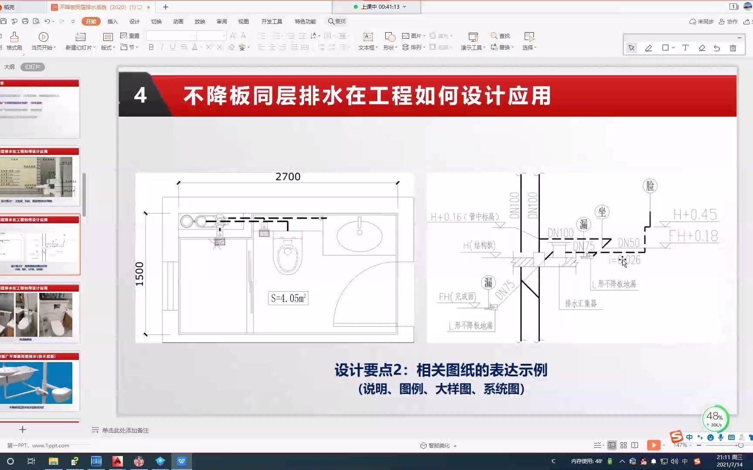
Task: Open the font size combo box
Action: [x=211, y=36]
